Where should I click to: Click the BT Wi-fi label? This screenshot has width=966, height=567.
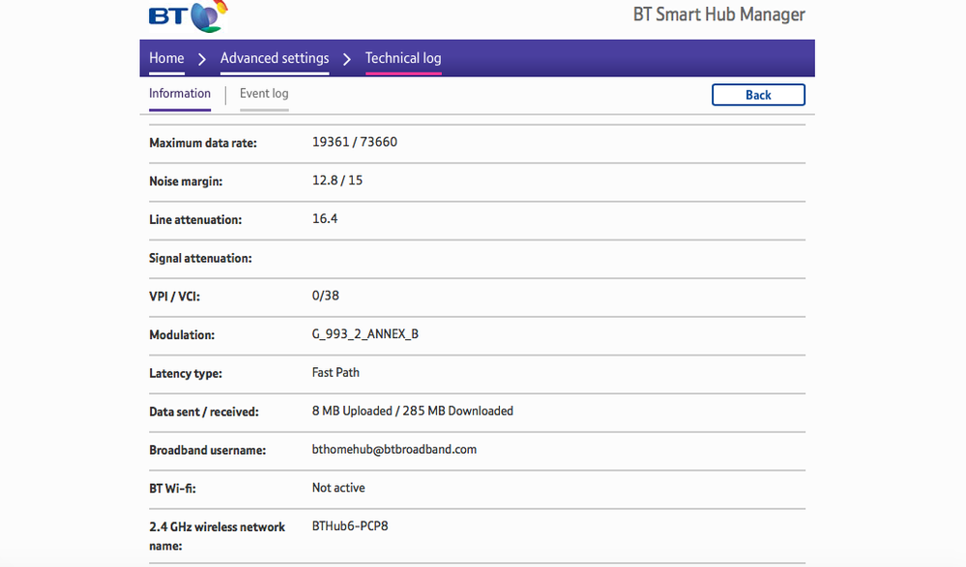click(172, 488)
